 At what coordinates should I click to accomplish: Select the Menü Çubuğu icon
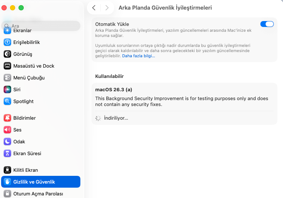(7, 78)
